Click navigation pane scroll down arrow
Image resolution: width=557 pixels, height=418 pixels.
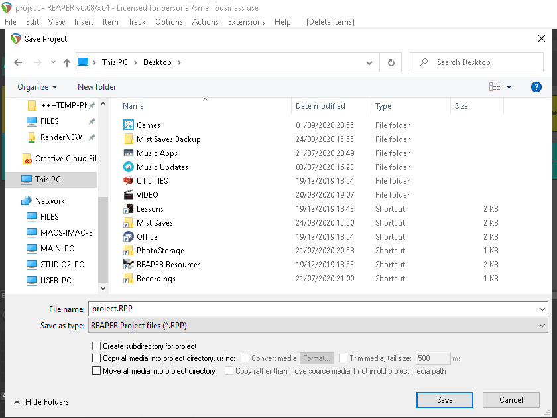point(103,288)
